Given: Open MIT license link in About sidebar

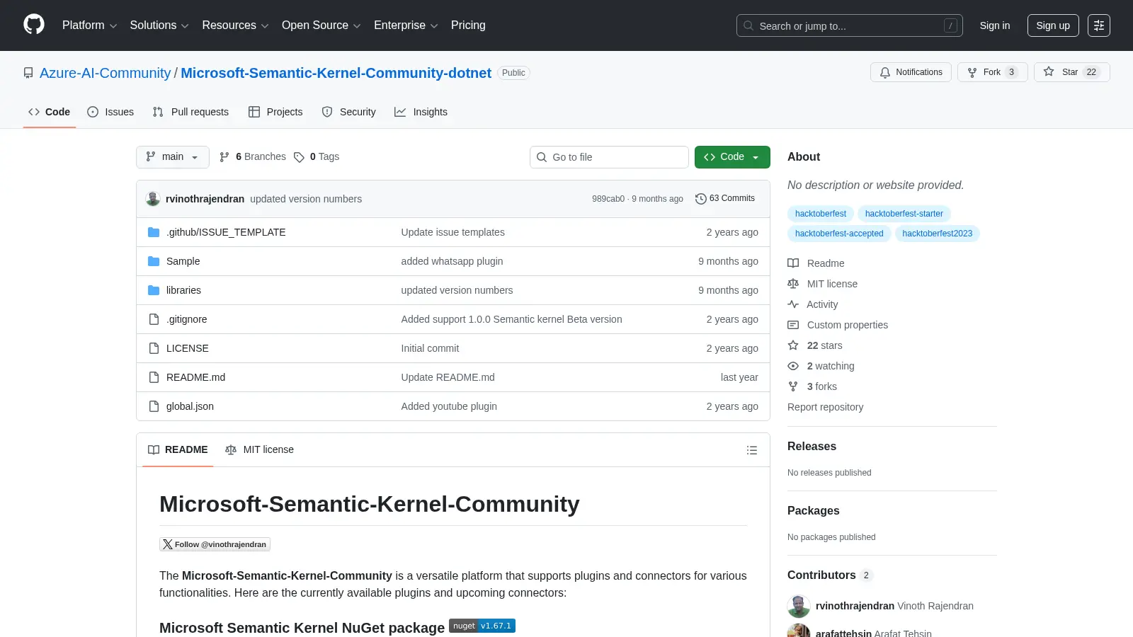Looking at the screenshot, I should point(822,284).
